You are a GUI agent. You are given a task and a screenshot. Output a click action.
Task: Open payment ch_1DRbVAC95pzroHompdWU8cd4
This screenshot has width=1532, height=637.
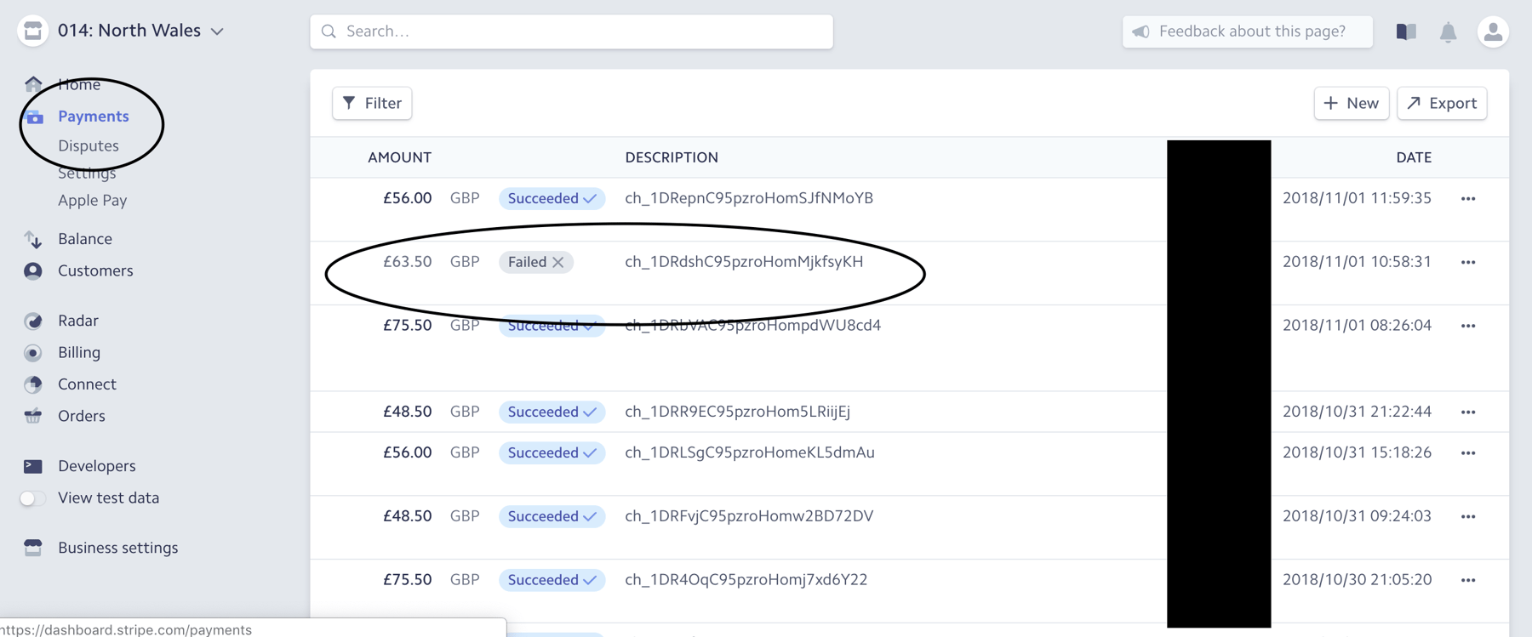tap(753, 326)
